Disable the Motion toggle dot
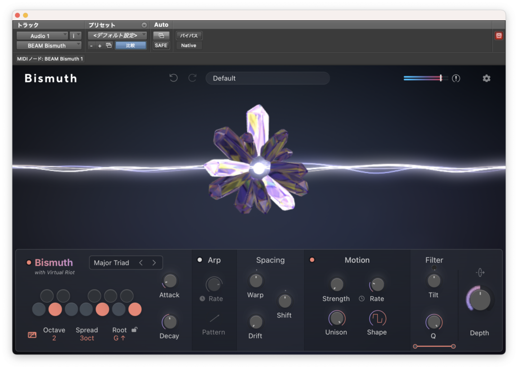Image resolution: width=518 pixels, height=369 pixels. (312, 260)
